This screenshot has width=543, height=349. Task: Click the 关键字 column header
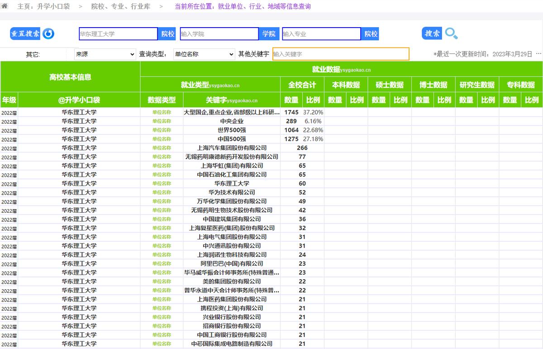pyautogui.click(x=231, y=100)
